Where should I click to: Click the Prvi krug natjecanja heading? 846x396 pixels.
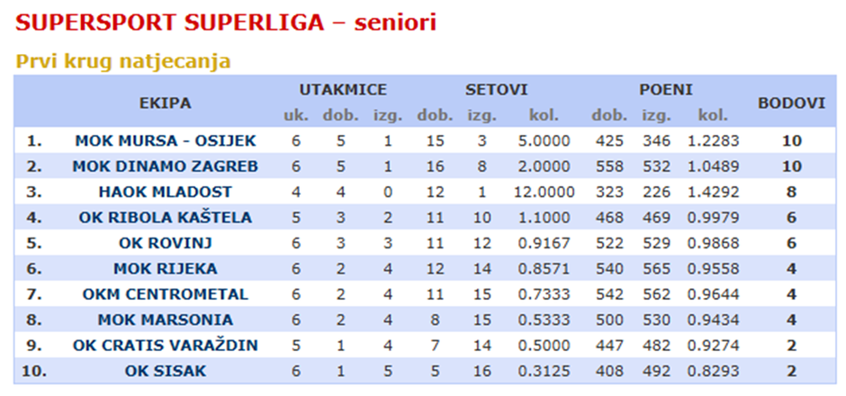123,61
